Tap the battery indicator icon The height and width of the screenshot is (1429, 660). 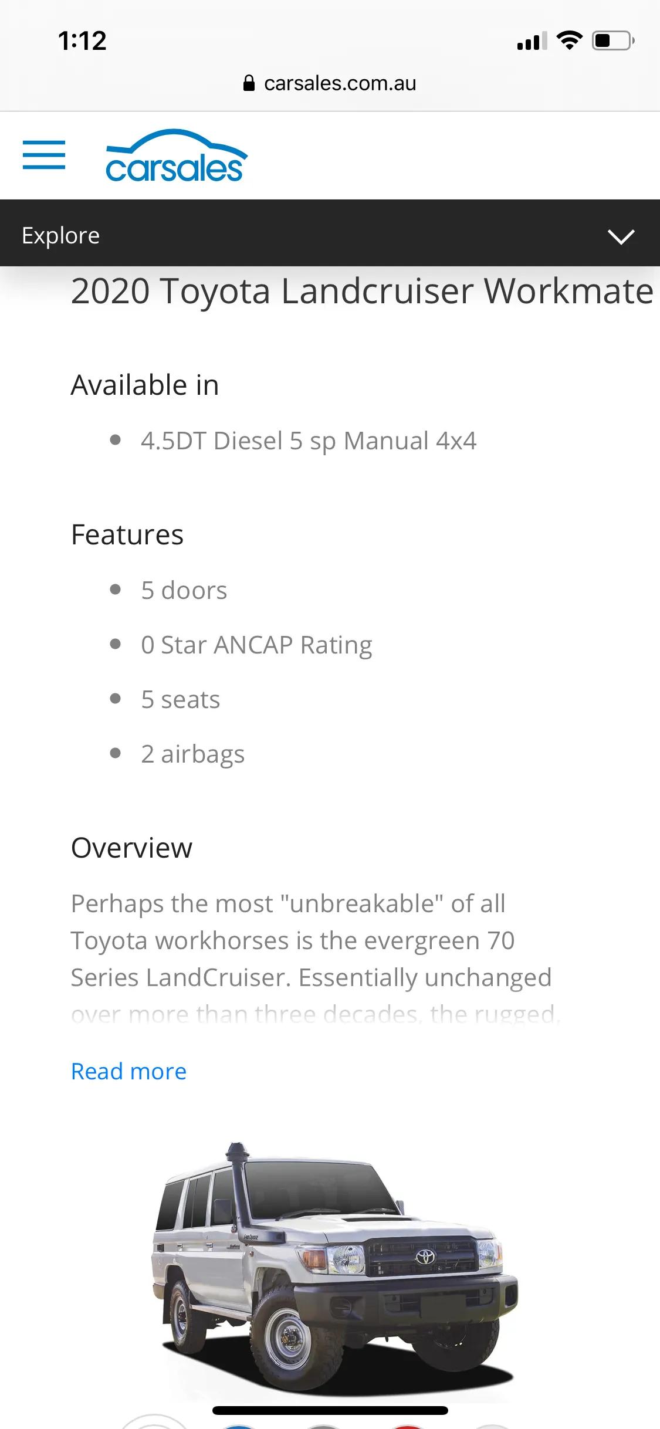point(613,40)
